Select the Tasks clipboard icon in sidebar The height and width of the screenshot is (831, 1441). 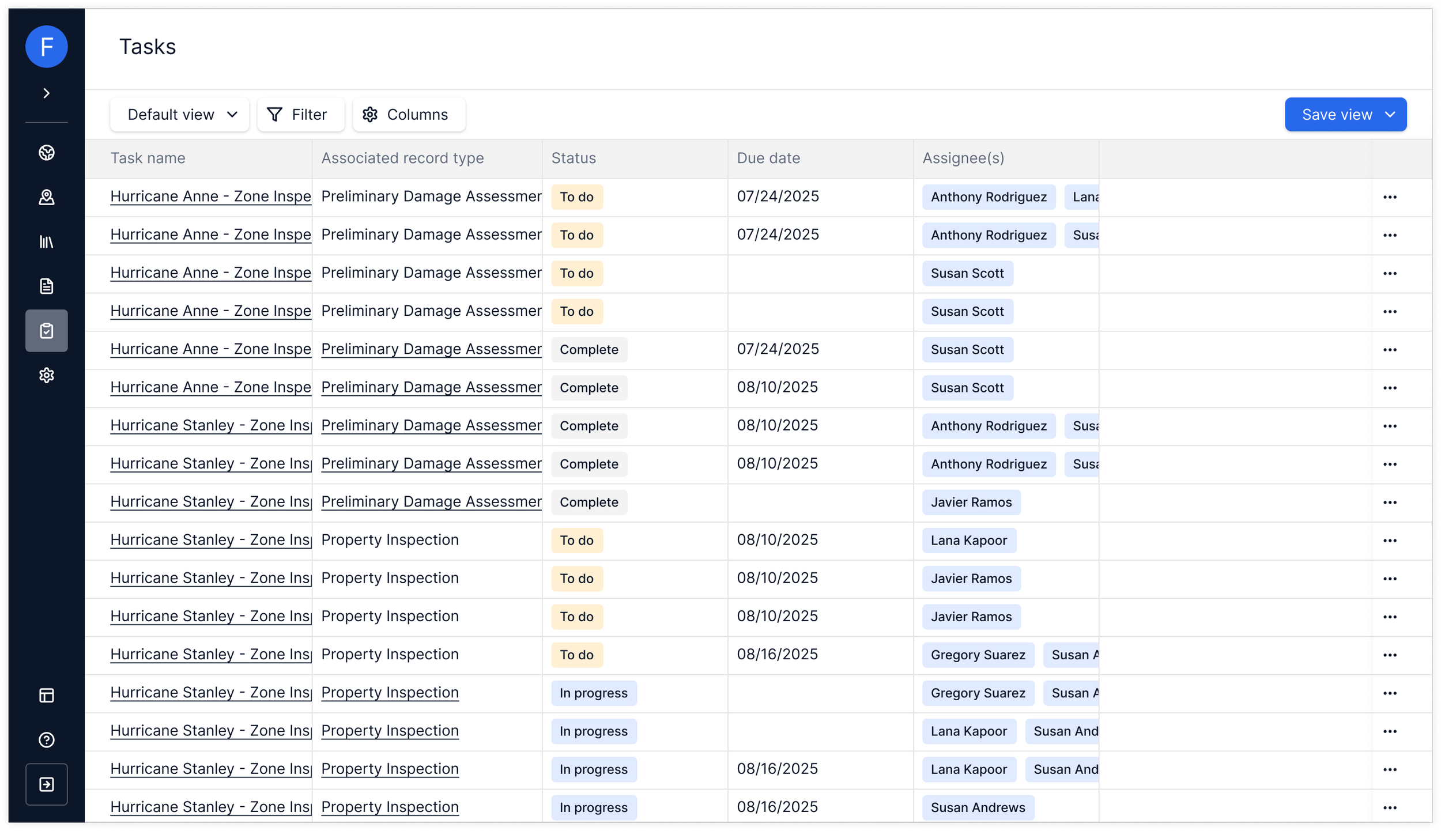click(x=47, y=331)
